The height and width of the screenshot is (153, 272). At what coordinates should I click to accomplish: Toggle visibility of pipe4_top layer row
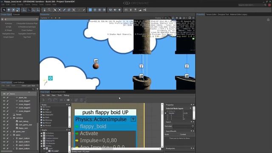click(4, 97)
